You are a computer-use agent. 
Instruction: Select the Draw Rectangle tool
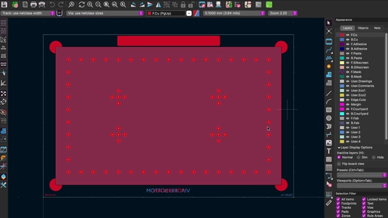point(329,110)
